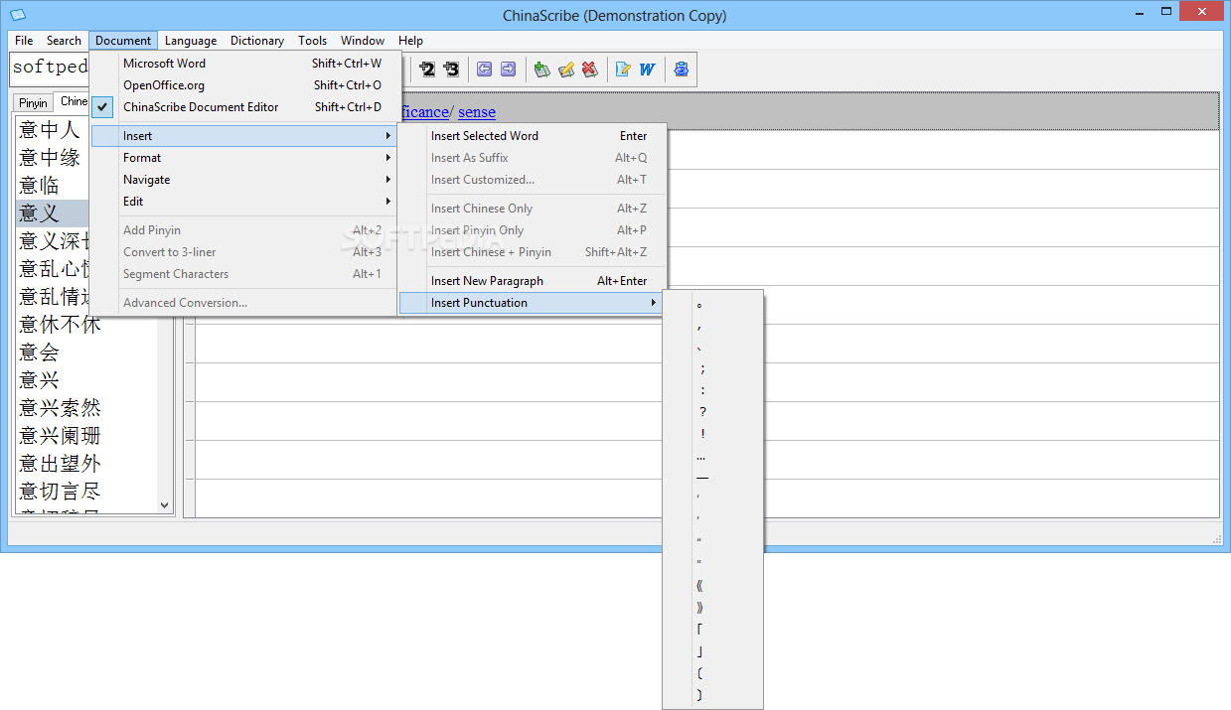Insert the semicolon punctuation
The width and height of the screenshot is (1231, 710).
pyautogui.click(x=712, y=368)
